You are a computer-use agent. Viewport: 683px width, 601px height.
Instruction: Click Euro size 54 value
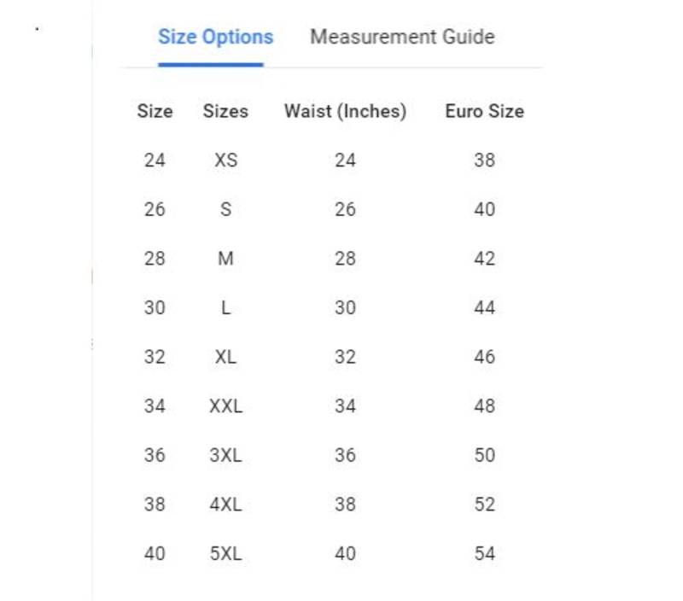pos(484,554)
